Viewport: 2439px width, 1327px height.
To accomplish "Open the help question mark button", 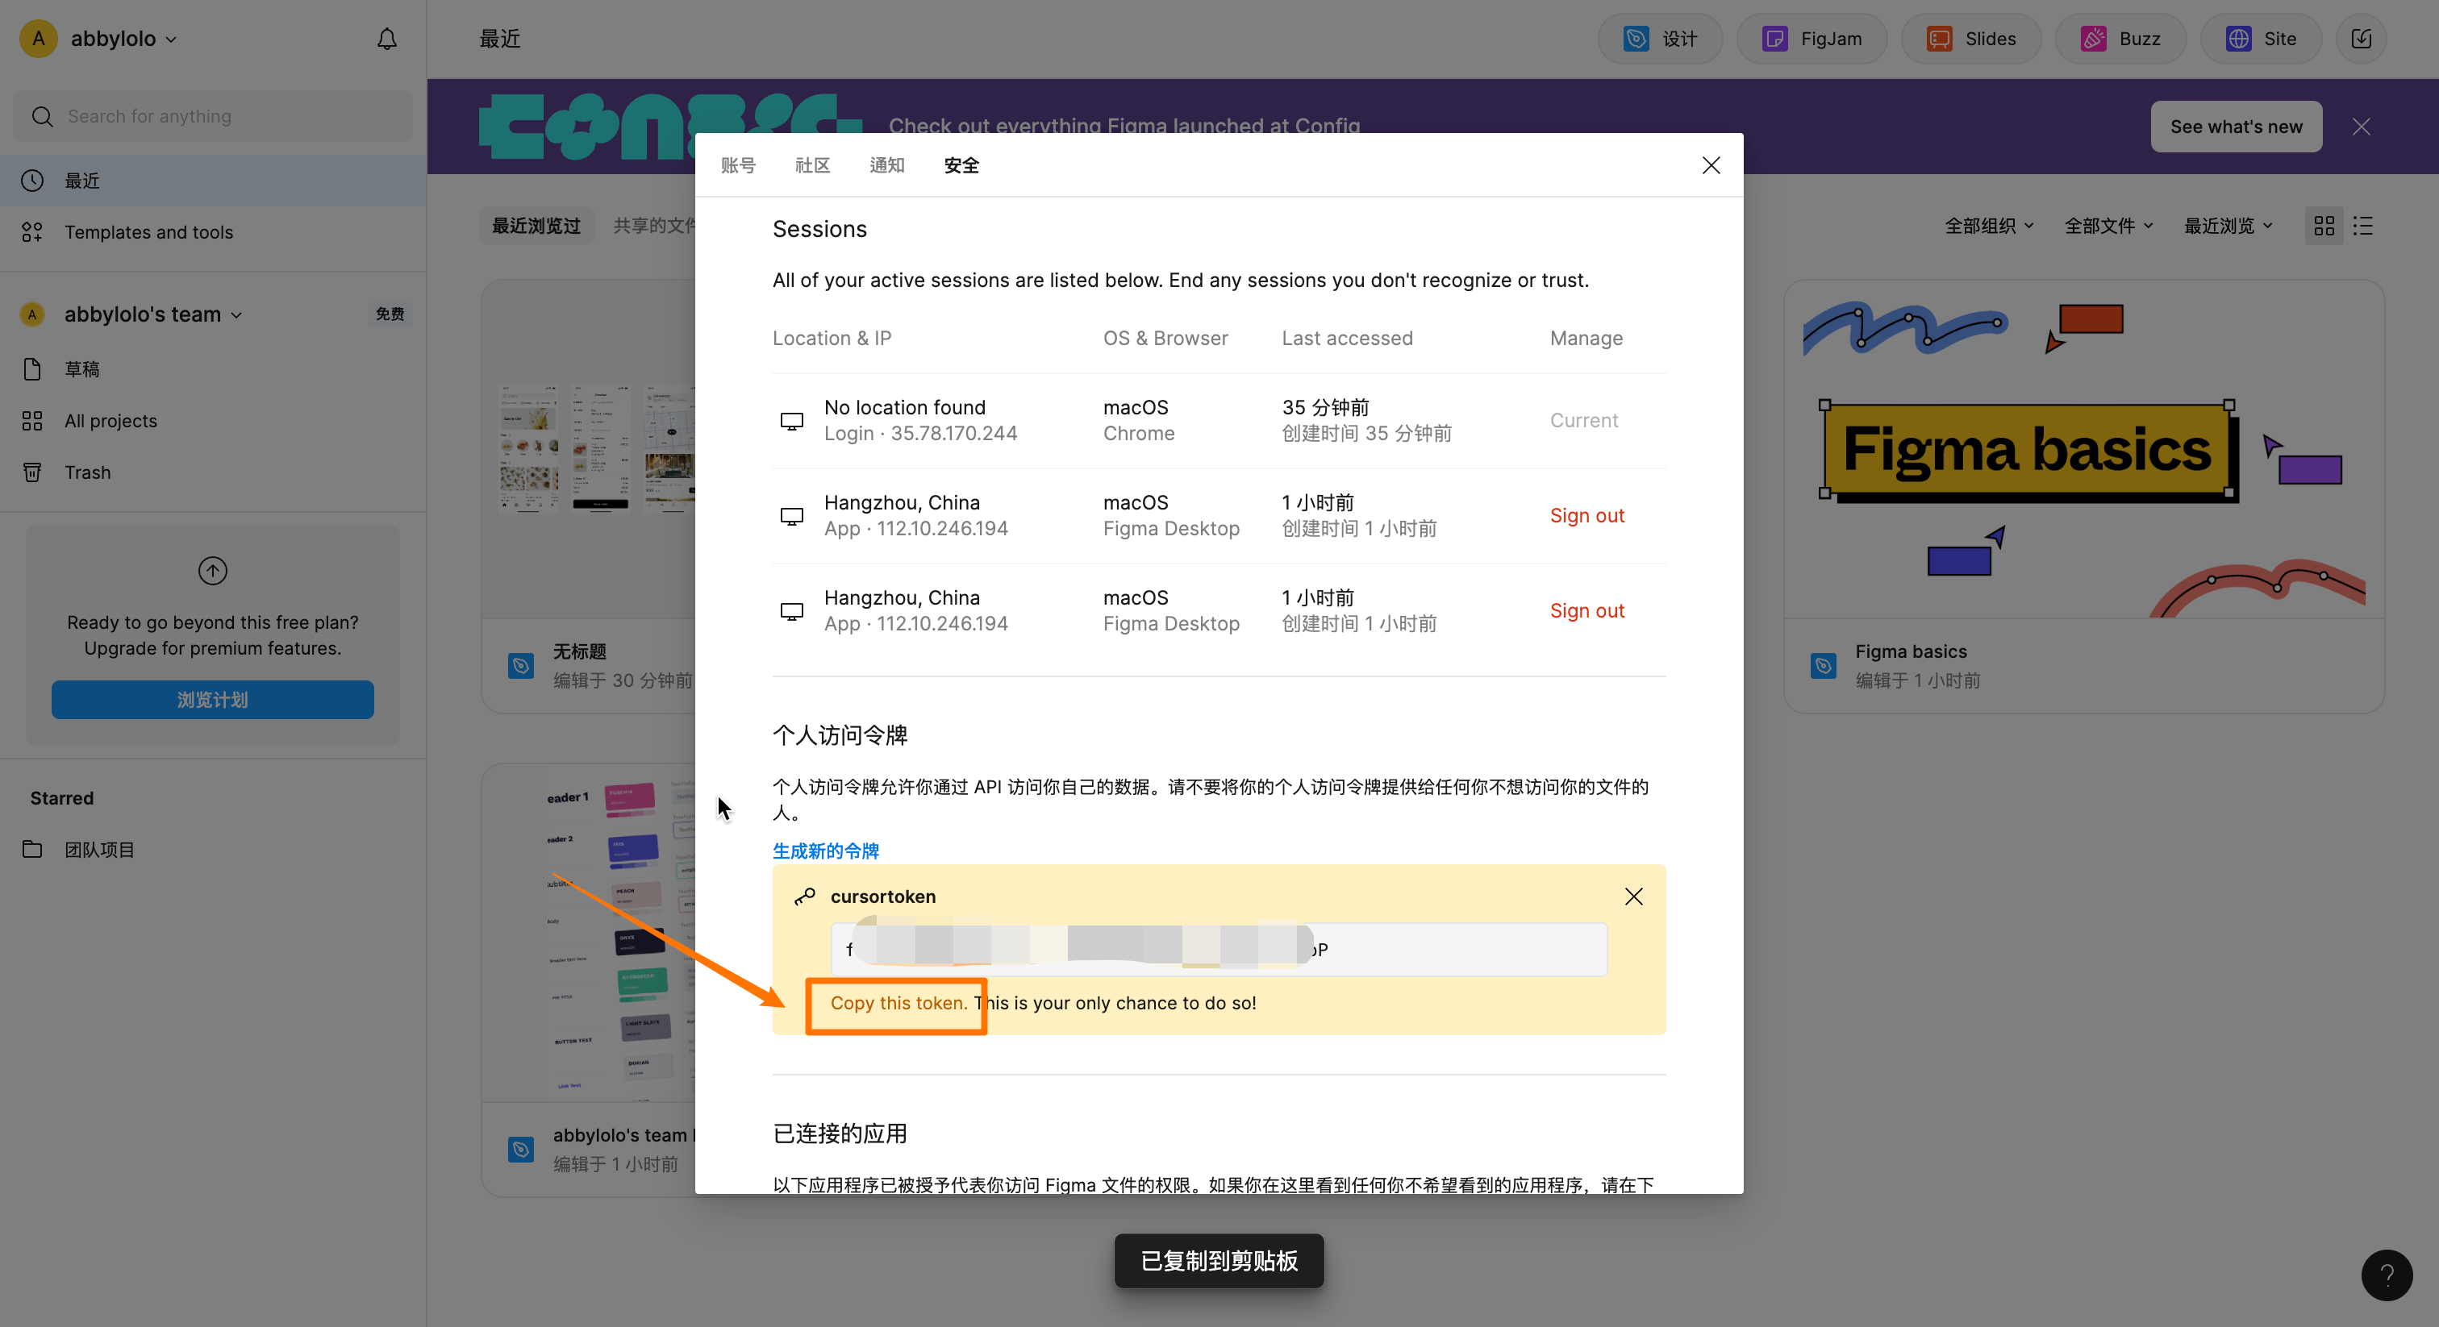I will [x=2386, y=1275].
